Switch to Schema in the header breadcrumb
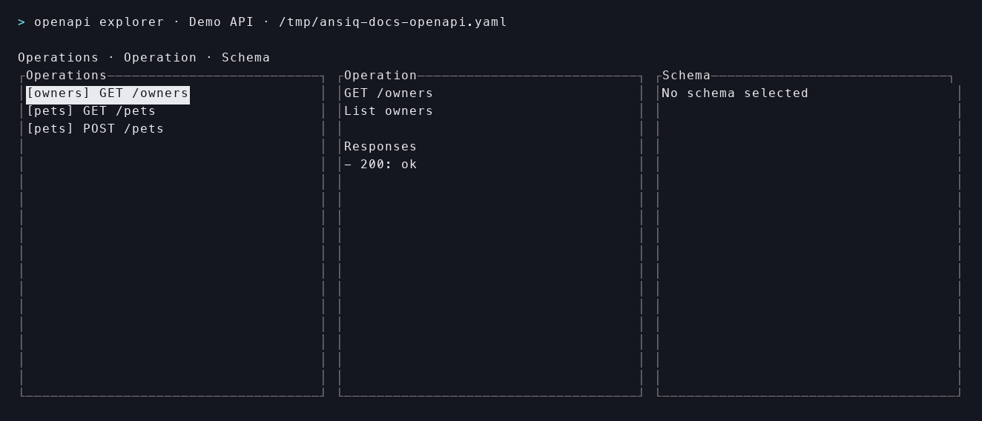 coord(245,58)
